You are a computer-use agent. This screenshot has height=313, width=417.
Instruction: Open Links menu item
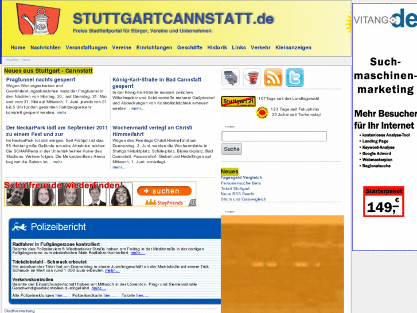click(239, 48)
